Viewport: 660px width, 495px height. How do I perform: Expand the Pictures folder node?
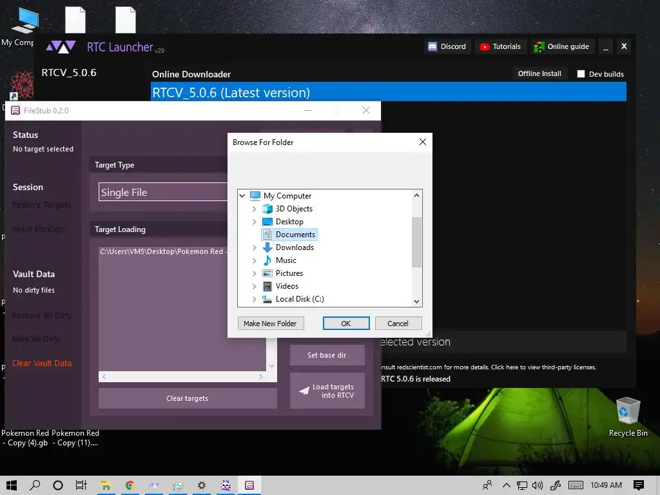pos(254,273)
